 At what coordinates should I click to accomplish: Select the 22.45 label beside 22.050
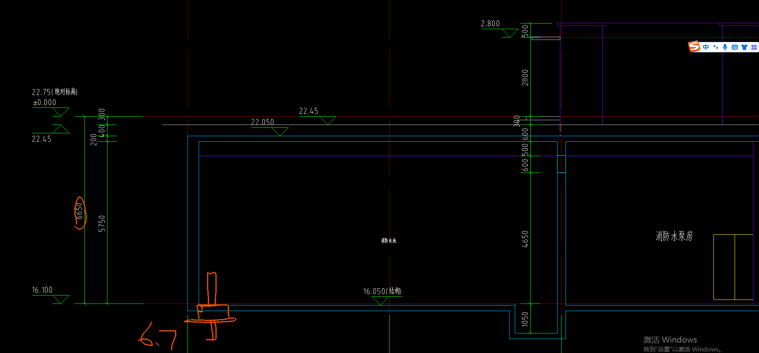click(x=309, y=111)
